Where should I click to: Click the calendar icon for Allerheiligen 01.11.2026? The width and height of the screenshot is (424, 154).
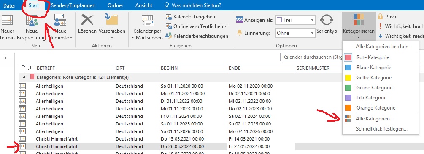coord(22,131)
